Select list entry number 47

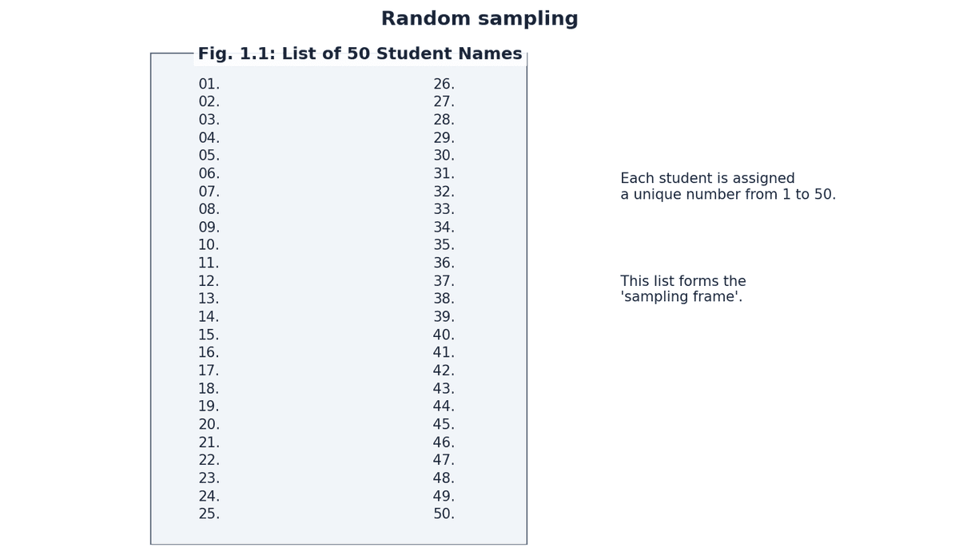point(444,460)
